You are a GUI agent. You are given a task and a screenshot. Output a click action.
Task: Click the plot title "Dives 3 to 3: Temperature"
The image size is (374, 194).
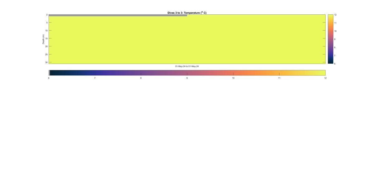click(x=187, y=13)
